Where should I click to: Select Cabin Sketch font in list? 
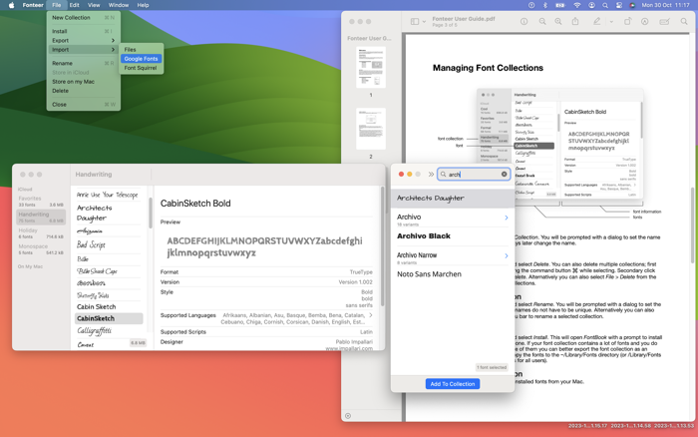(109, 306)
